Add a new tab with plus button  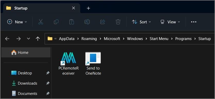coord(88,8)
